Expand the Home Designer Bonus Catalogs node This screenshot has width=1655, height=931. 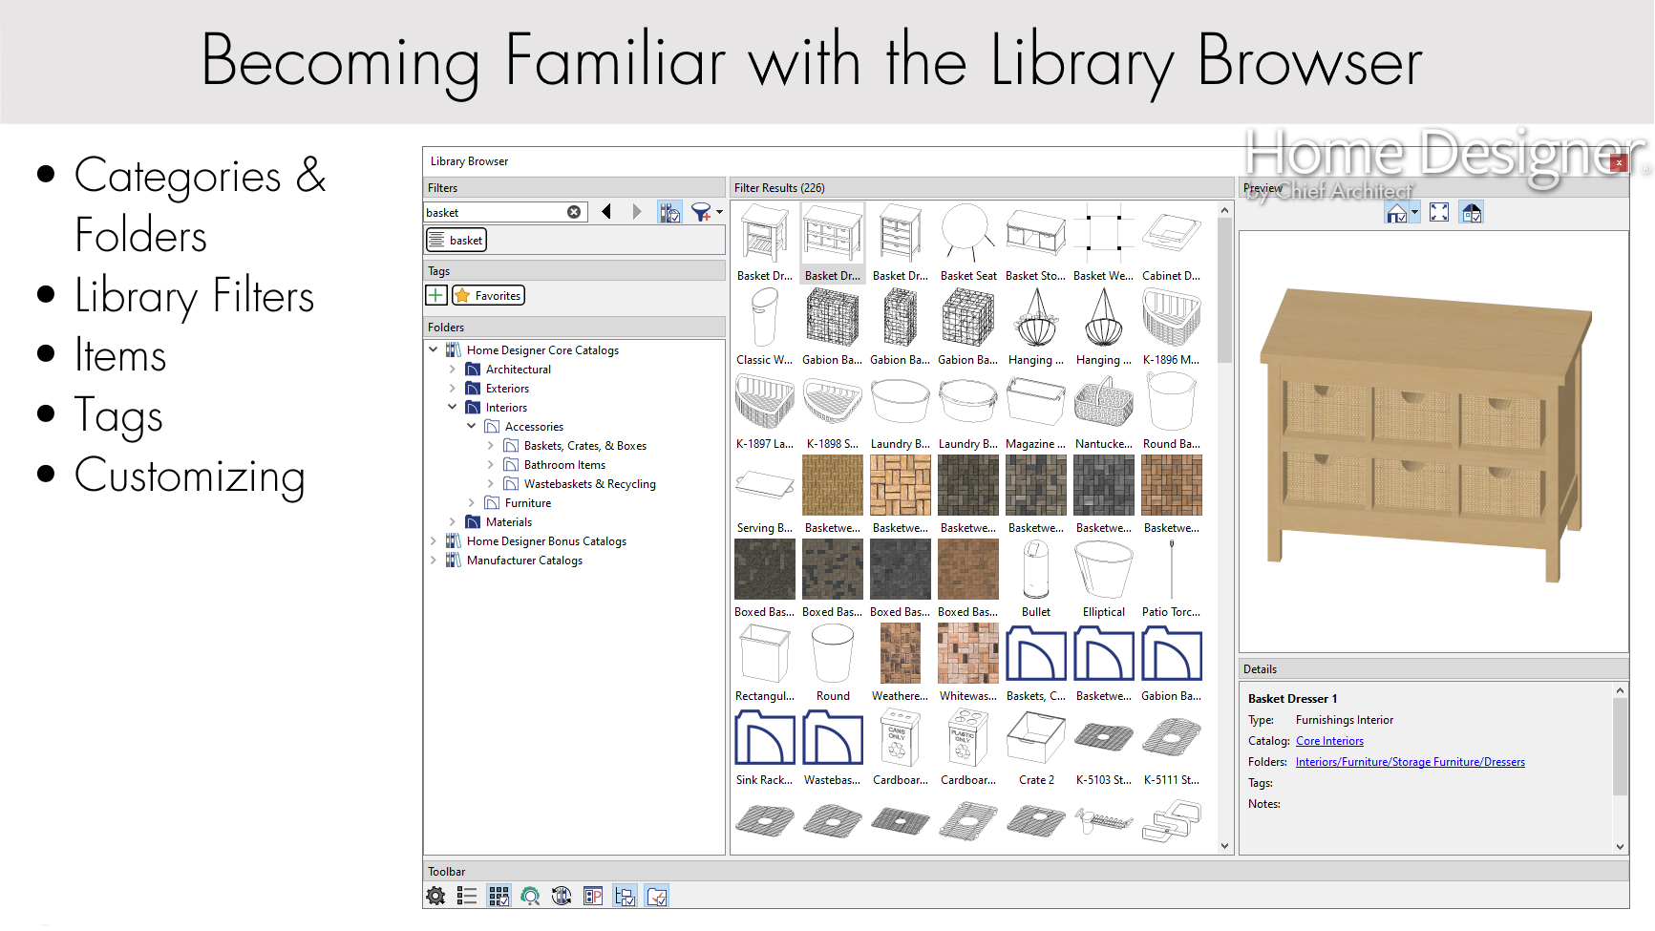pyautogui.click(x=434, y=541)
